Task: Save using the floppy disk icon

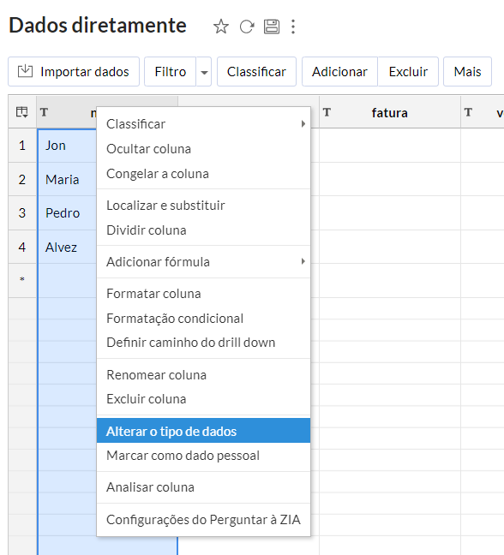Action: 272,27
